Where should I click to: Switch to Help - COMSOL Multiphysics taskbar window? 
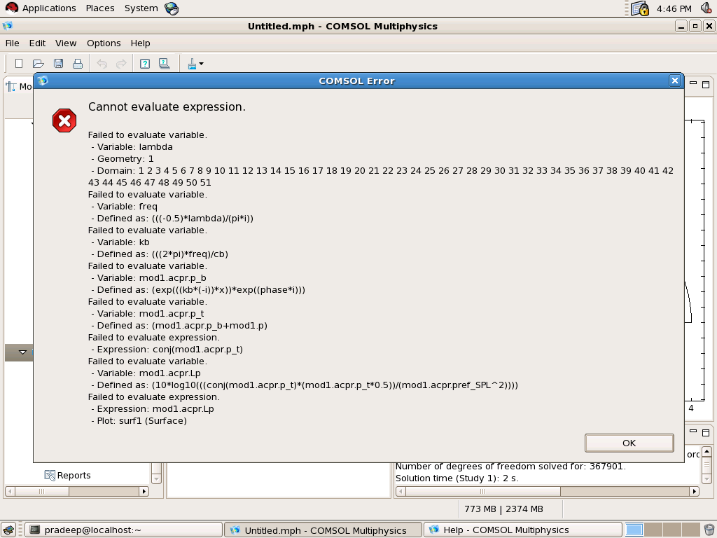click(x=522, y=530)
